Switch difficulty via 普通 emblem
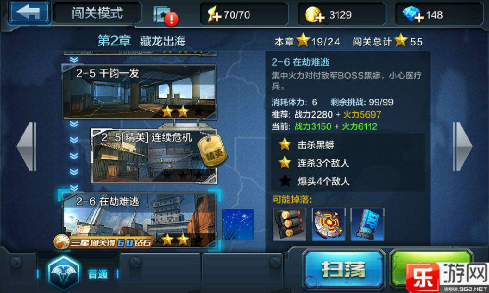 (x=78, y=273)
